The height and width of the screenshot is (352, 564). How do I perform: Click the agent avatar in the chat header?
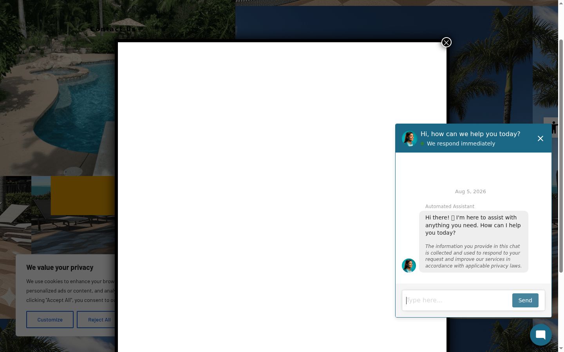[409, 138]
